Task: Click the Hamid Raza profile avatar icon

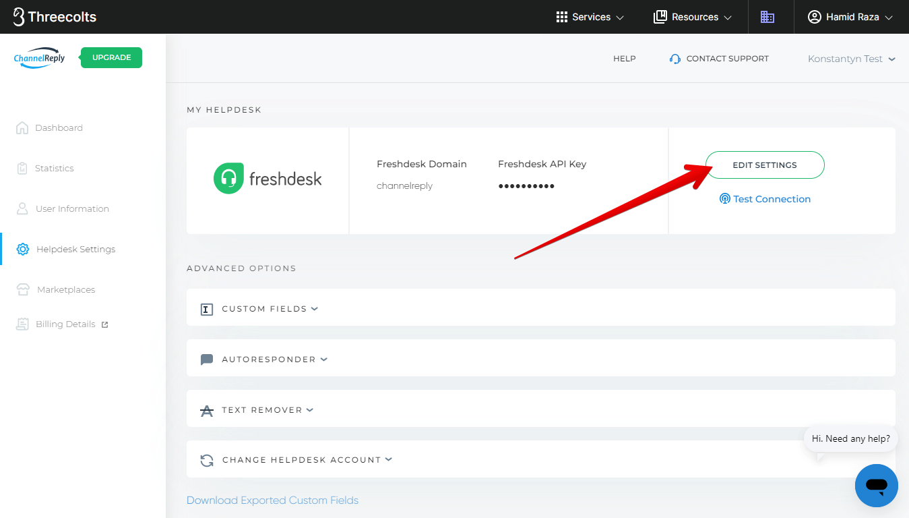Action: coord(815,17)
